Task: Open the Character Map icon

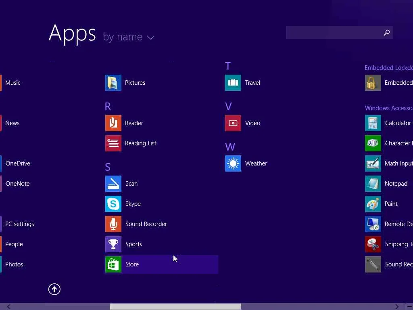Action: click(x=373, y=143)
